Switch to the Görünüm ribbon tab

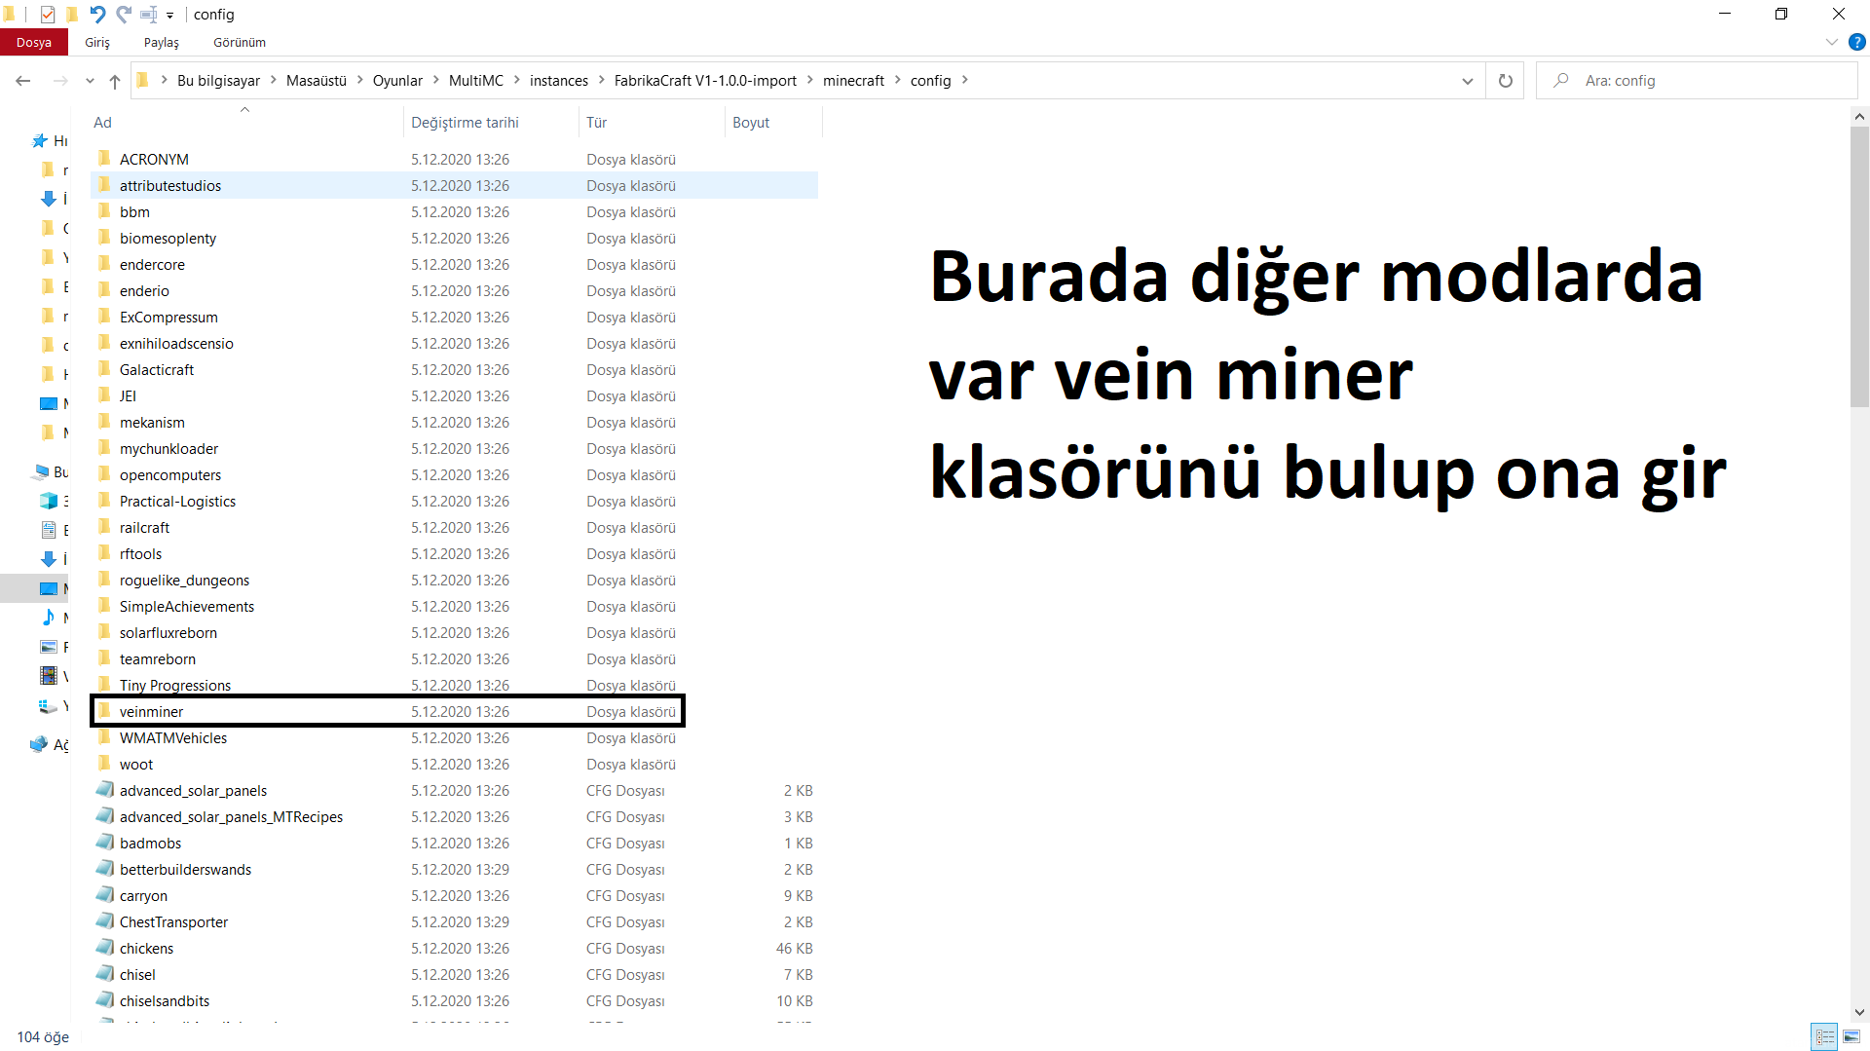[x=240, y=42]
